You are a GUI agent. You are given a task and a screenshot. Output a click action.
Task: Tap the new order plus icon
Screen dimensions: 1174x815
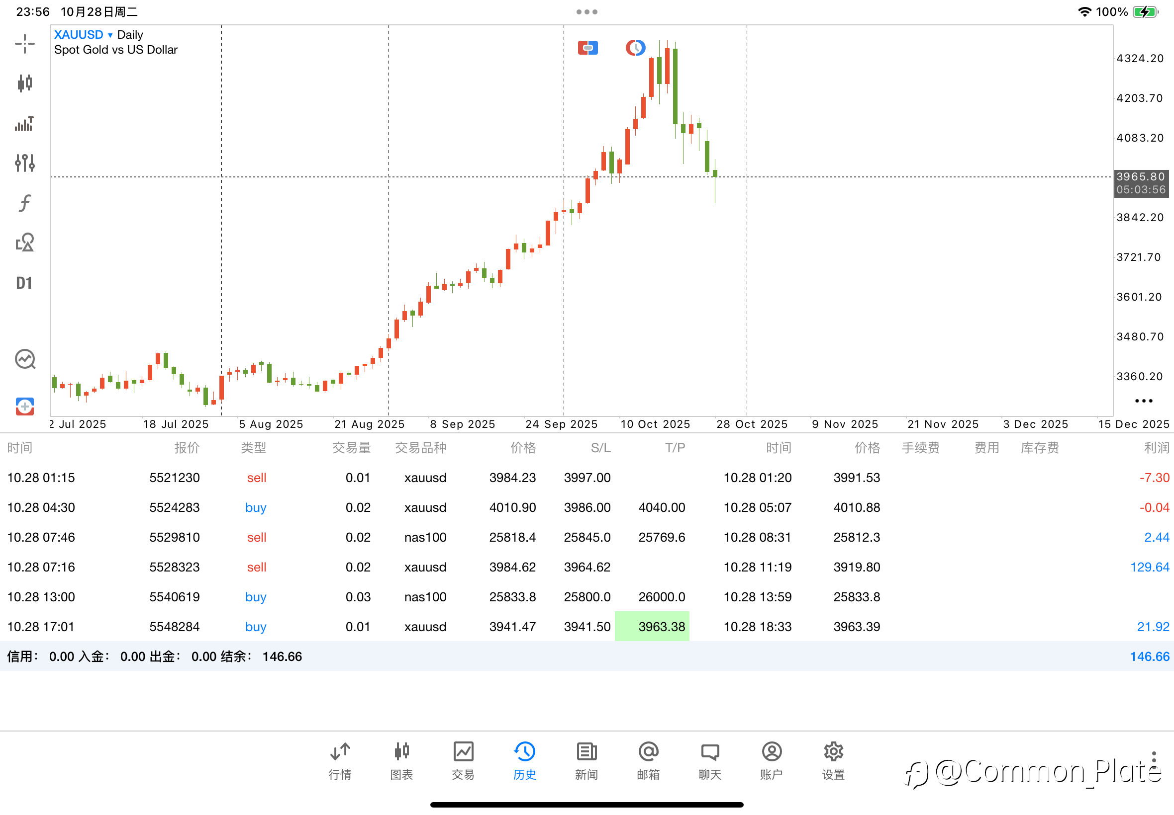tap(24, 407)
